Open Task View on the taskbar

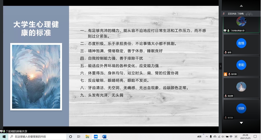coord(79,137)
